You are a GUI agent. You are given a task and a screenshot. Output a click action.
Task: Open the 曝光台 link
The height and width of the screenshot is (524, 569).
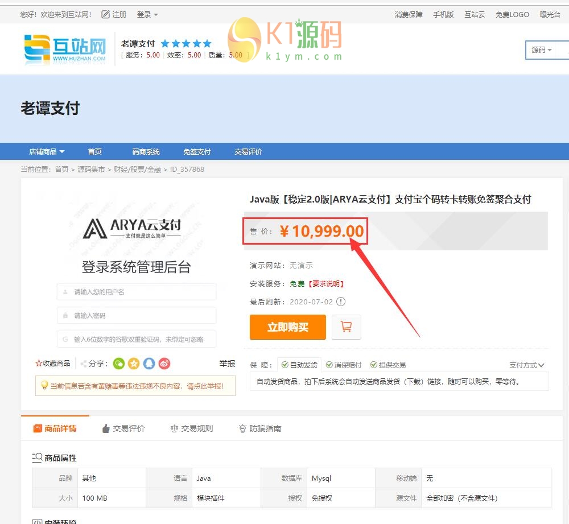point(550,15)
